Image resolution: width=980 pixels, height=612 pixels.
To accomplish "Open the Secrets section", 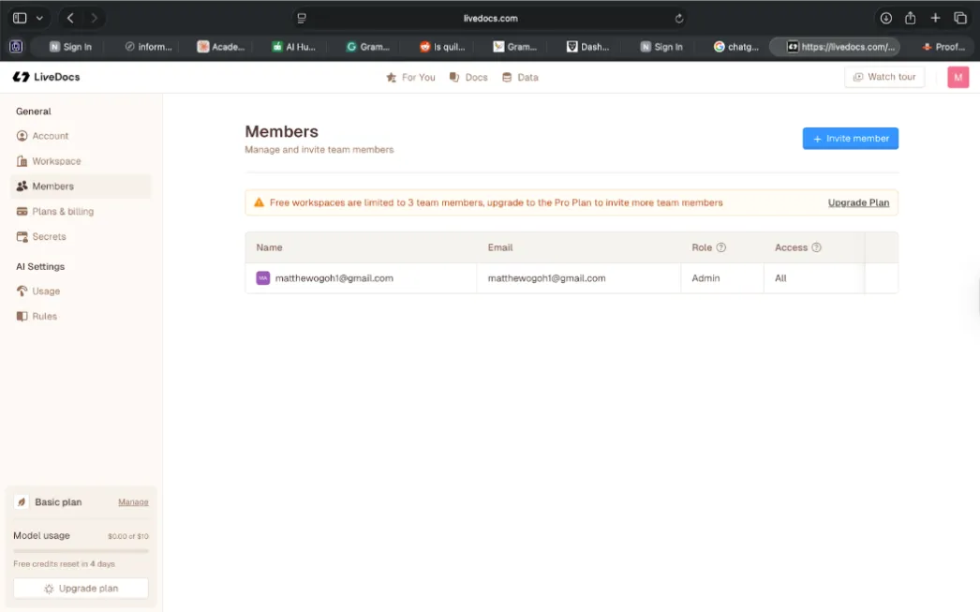I will [x=49, y=237].
